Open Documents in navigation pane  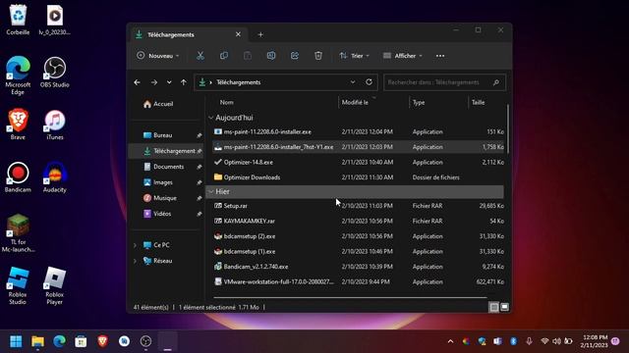(165, 167)
